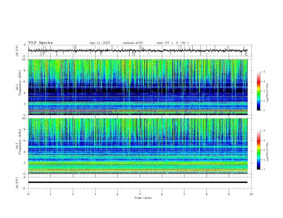Click the "ch.3(V)" axis label
This screenshot has width=283, height=218.
pyautogui.click(x=17, y=183)
